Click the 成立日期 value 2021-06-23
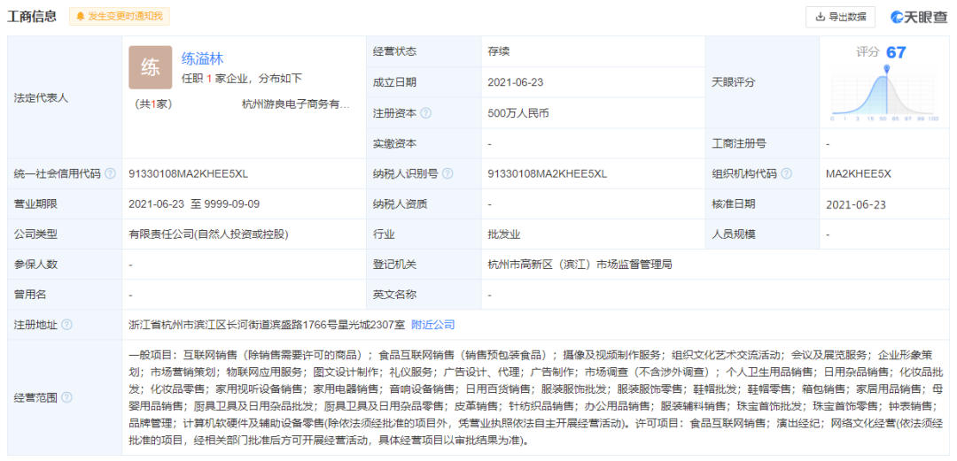 click(x=516, y=82)
